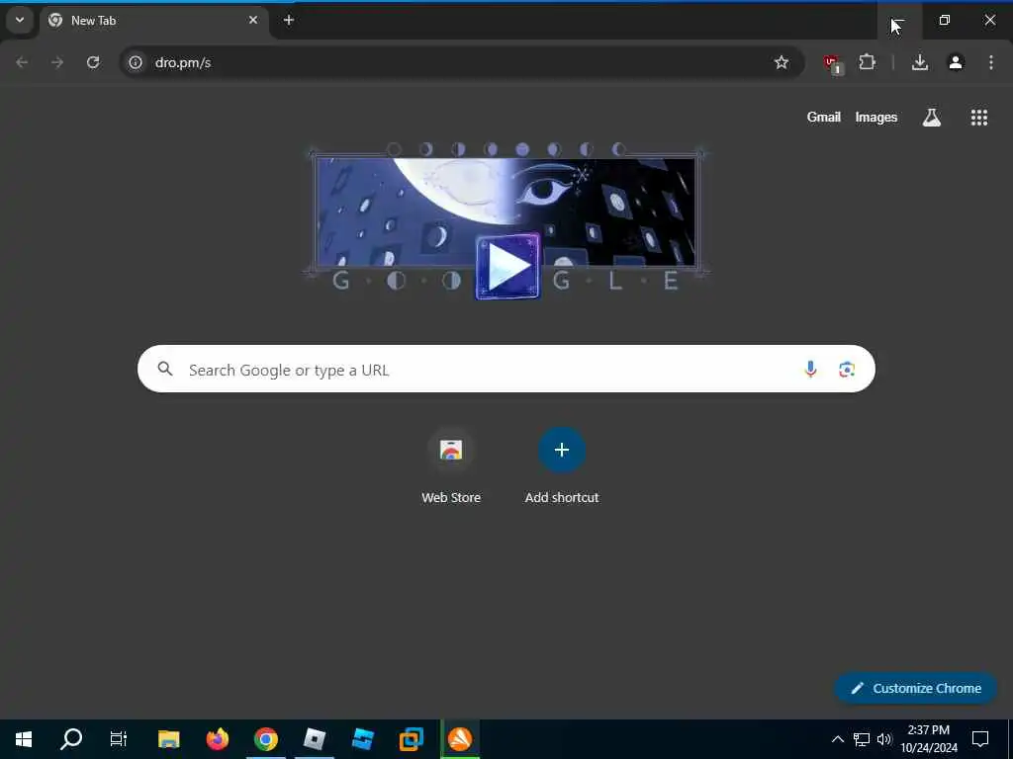Screen dimensions: 1013x759
Task: Select the New Tab tab
Action: point(155,21)
